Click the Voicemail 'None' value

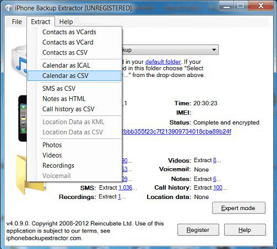(x=202, y=169)
